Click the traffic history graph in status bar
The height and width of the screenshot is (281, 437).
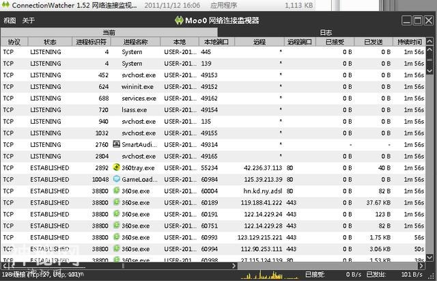point(270,275)
